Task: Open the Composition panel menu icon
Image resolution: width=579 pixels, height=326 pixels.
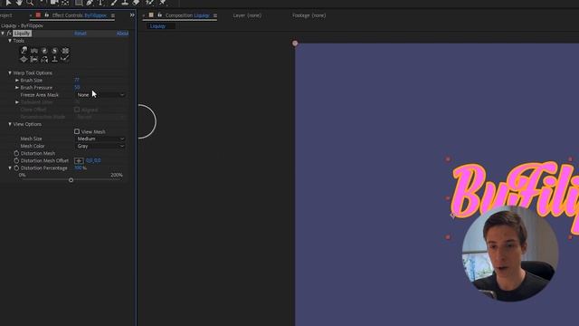Action: (215, 15)
